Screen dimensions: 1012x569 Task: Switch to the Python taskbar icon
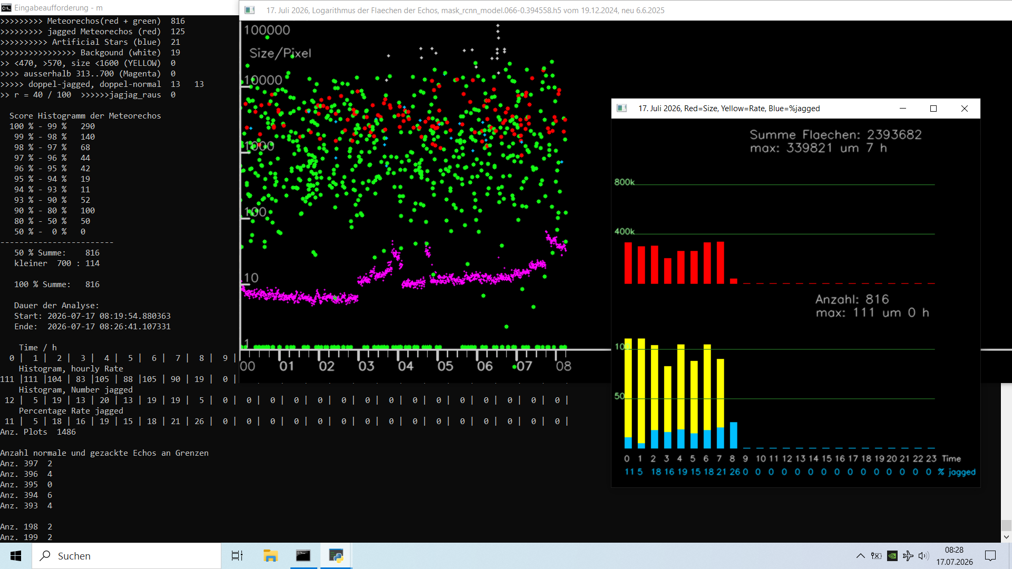click(x=336, y=556)
